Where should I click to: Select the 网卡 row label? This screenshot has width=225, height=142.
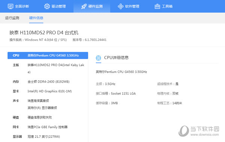[x=16, y=127]
